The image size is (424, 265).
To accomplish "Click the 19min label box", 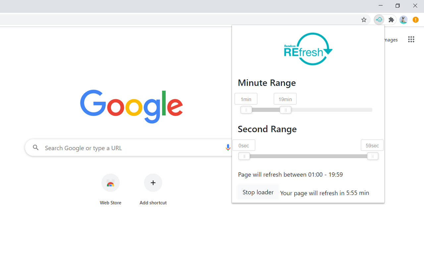I will [x=285, y=98].
